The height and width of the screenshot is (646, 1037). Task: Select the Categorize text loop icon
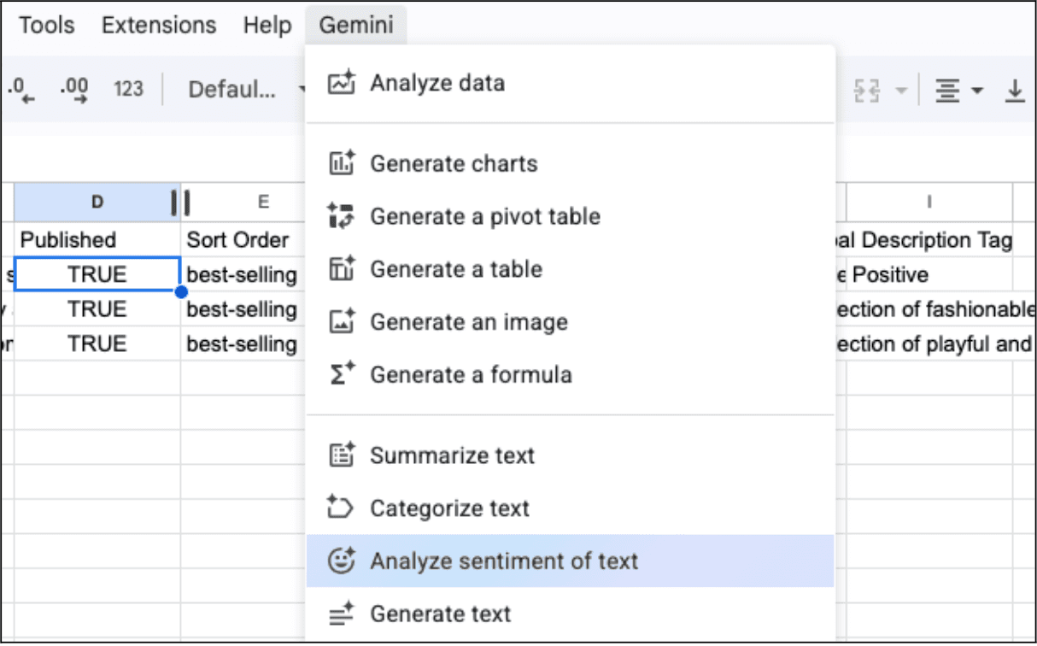click(339, 508)
